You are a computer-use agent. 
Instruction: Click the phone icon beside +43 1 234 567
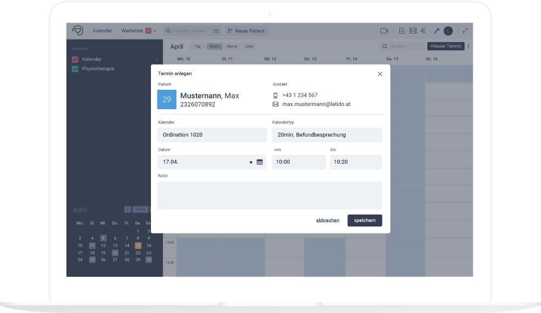[x=275, y=96]
